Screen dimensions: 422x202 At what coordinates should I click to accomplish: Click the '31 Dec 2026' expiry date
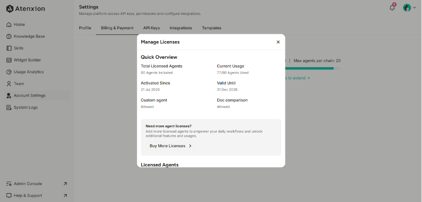coord(227,90)
